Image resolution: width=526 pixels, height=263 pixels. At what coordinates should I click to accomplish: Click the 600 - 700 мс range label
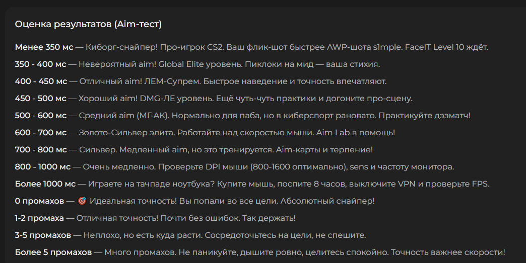[x=41, y=132]
